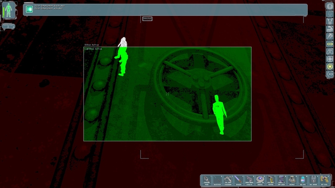Select the Prod charger belt slot
335x188 pixels.
(x=206, y=180)
